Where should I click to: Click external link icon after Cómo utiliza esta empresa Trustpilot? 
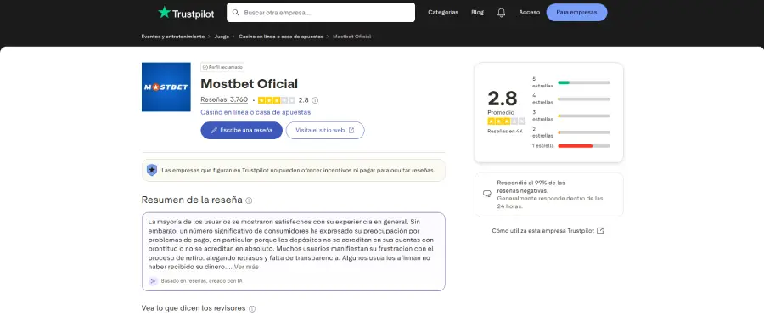click(600, 230)
